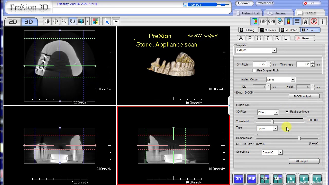Select the Export sub-tab
Screen dimensions: 329x185
(x=310, y=30)
